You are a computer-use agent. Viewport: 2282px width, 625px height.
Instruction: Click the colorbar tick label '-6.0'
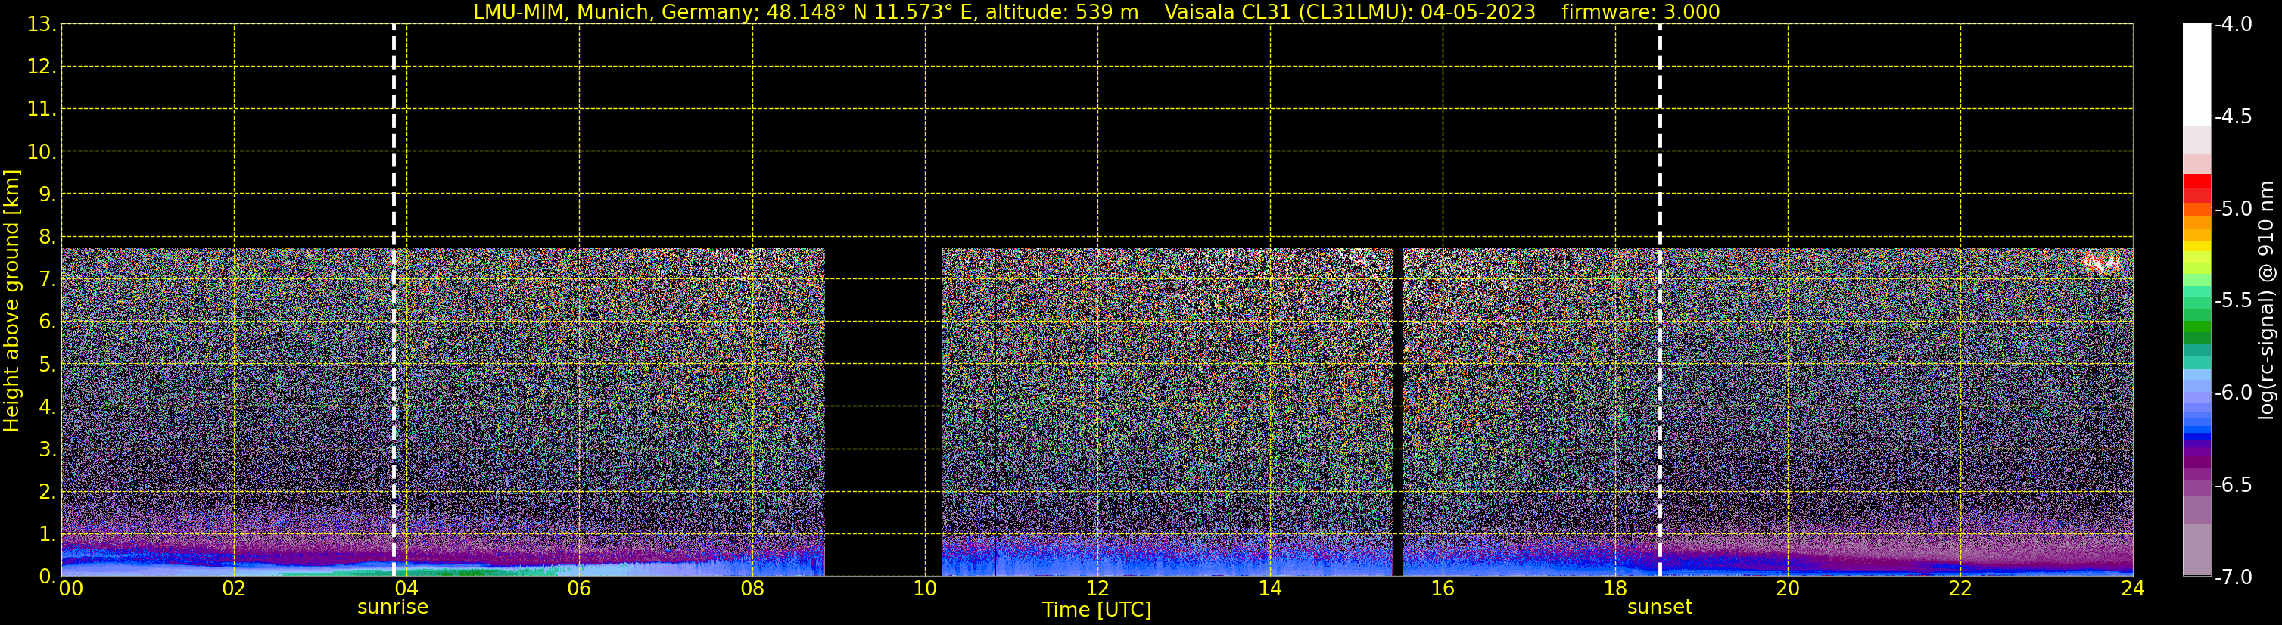point(2234,393)
